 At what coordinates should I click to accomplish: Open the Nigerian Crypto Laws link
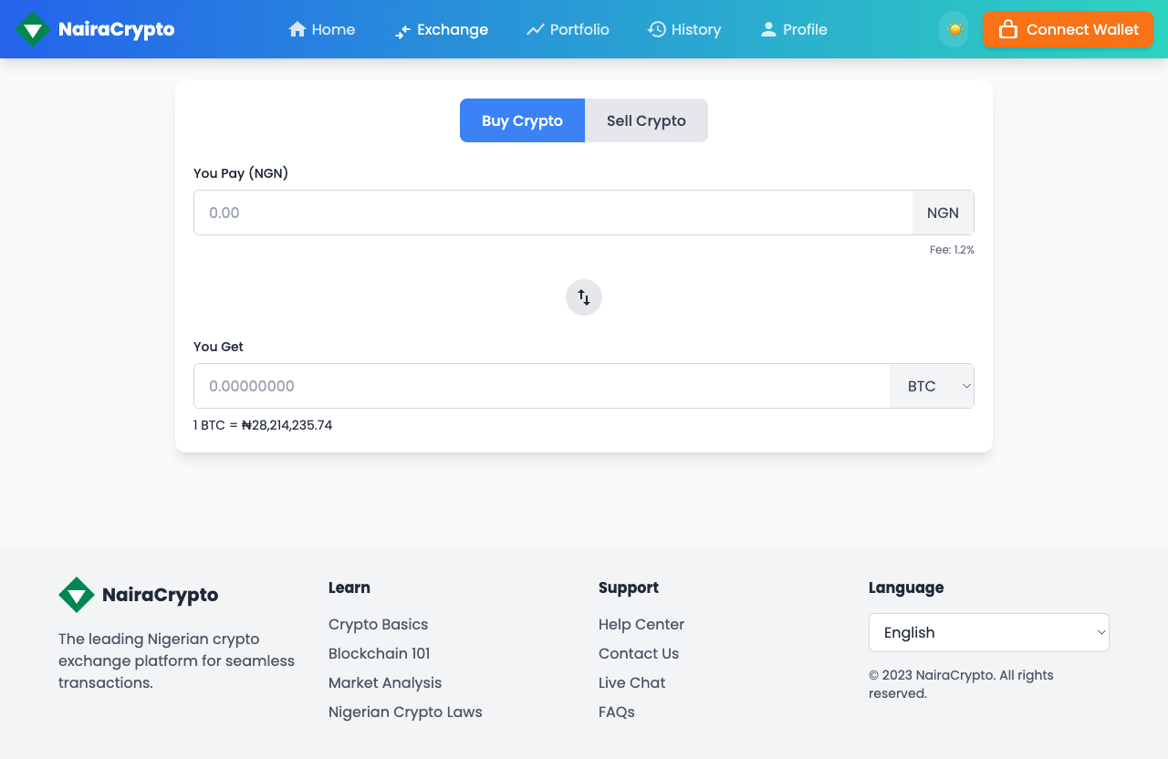pyautogui.click(x=405, y=712)
